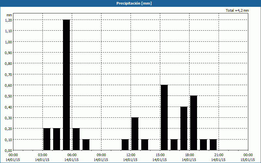Image resolution: width=261 pixels, height=163 pixels.
Task: Select the 0,60 mm bar at 15:00
Action: (x=164, y=118)
